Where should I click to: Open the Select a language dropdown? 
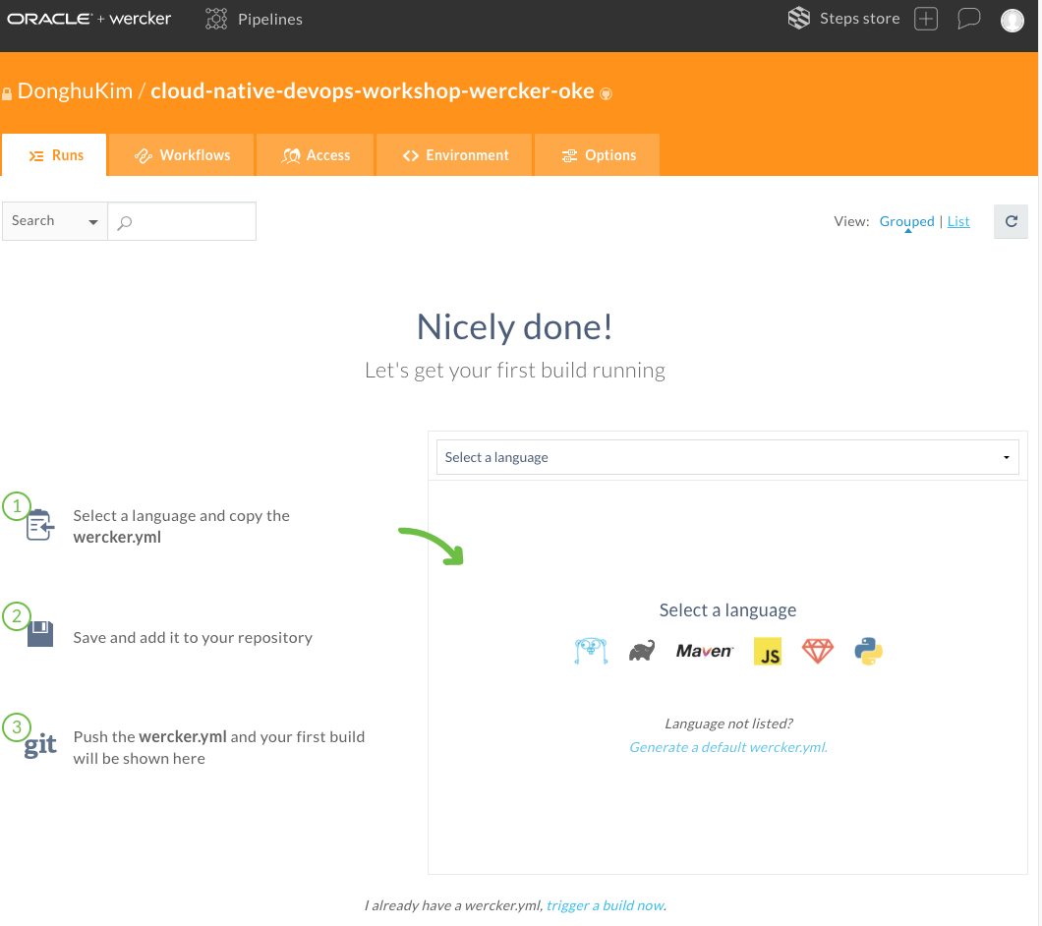pyautogui.click(x=727, y=457)
